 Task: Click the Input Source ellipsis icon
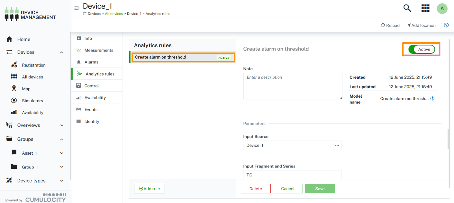(337, 145)
